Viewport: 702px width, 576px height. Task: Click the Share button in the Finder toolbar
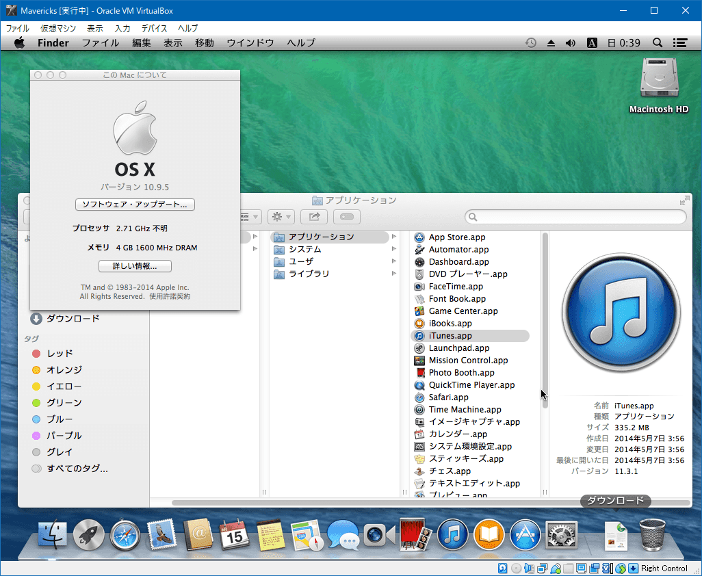313,217
